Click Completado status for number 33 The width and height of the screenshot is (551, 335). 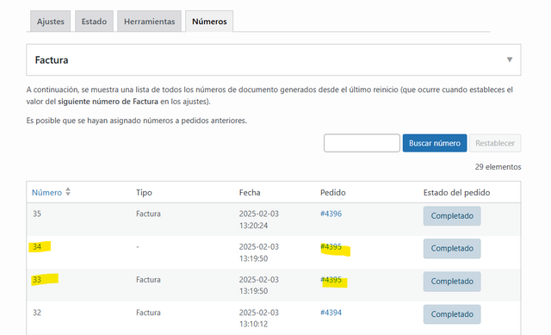[x=452, y=282]
